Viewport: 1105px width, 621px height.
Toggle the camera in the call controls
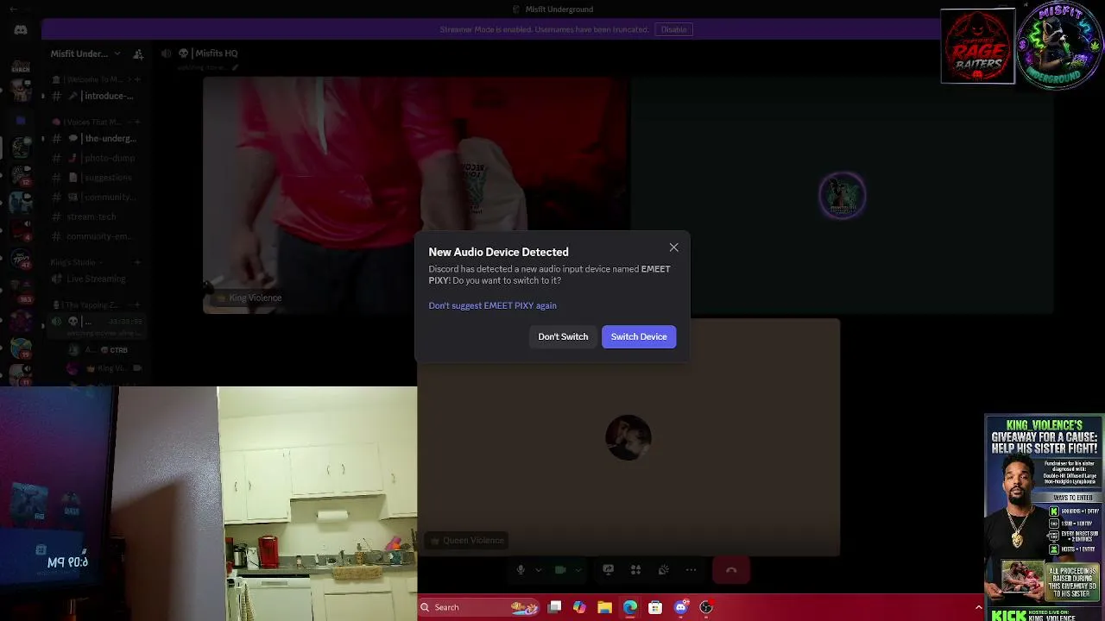coord(560,570)
